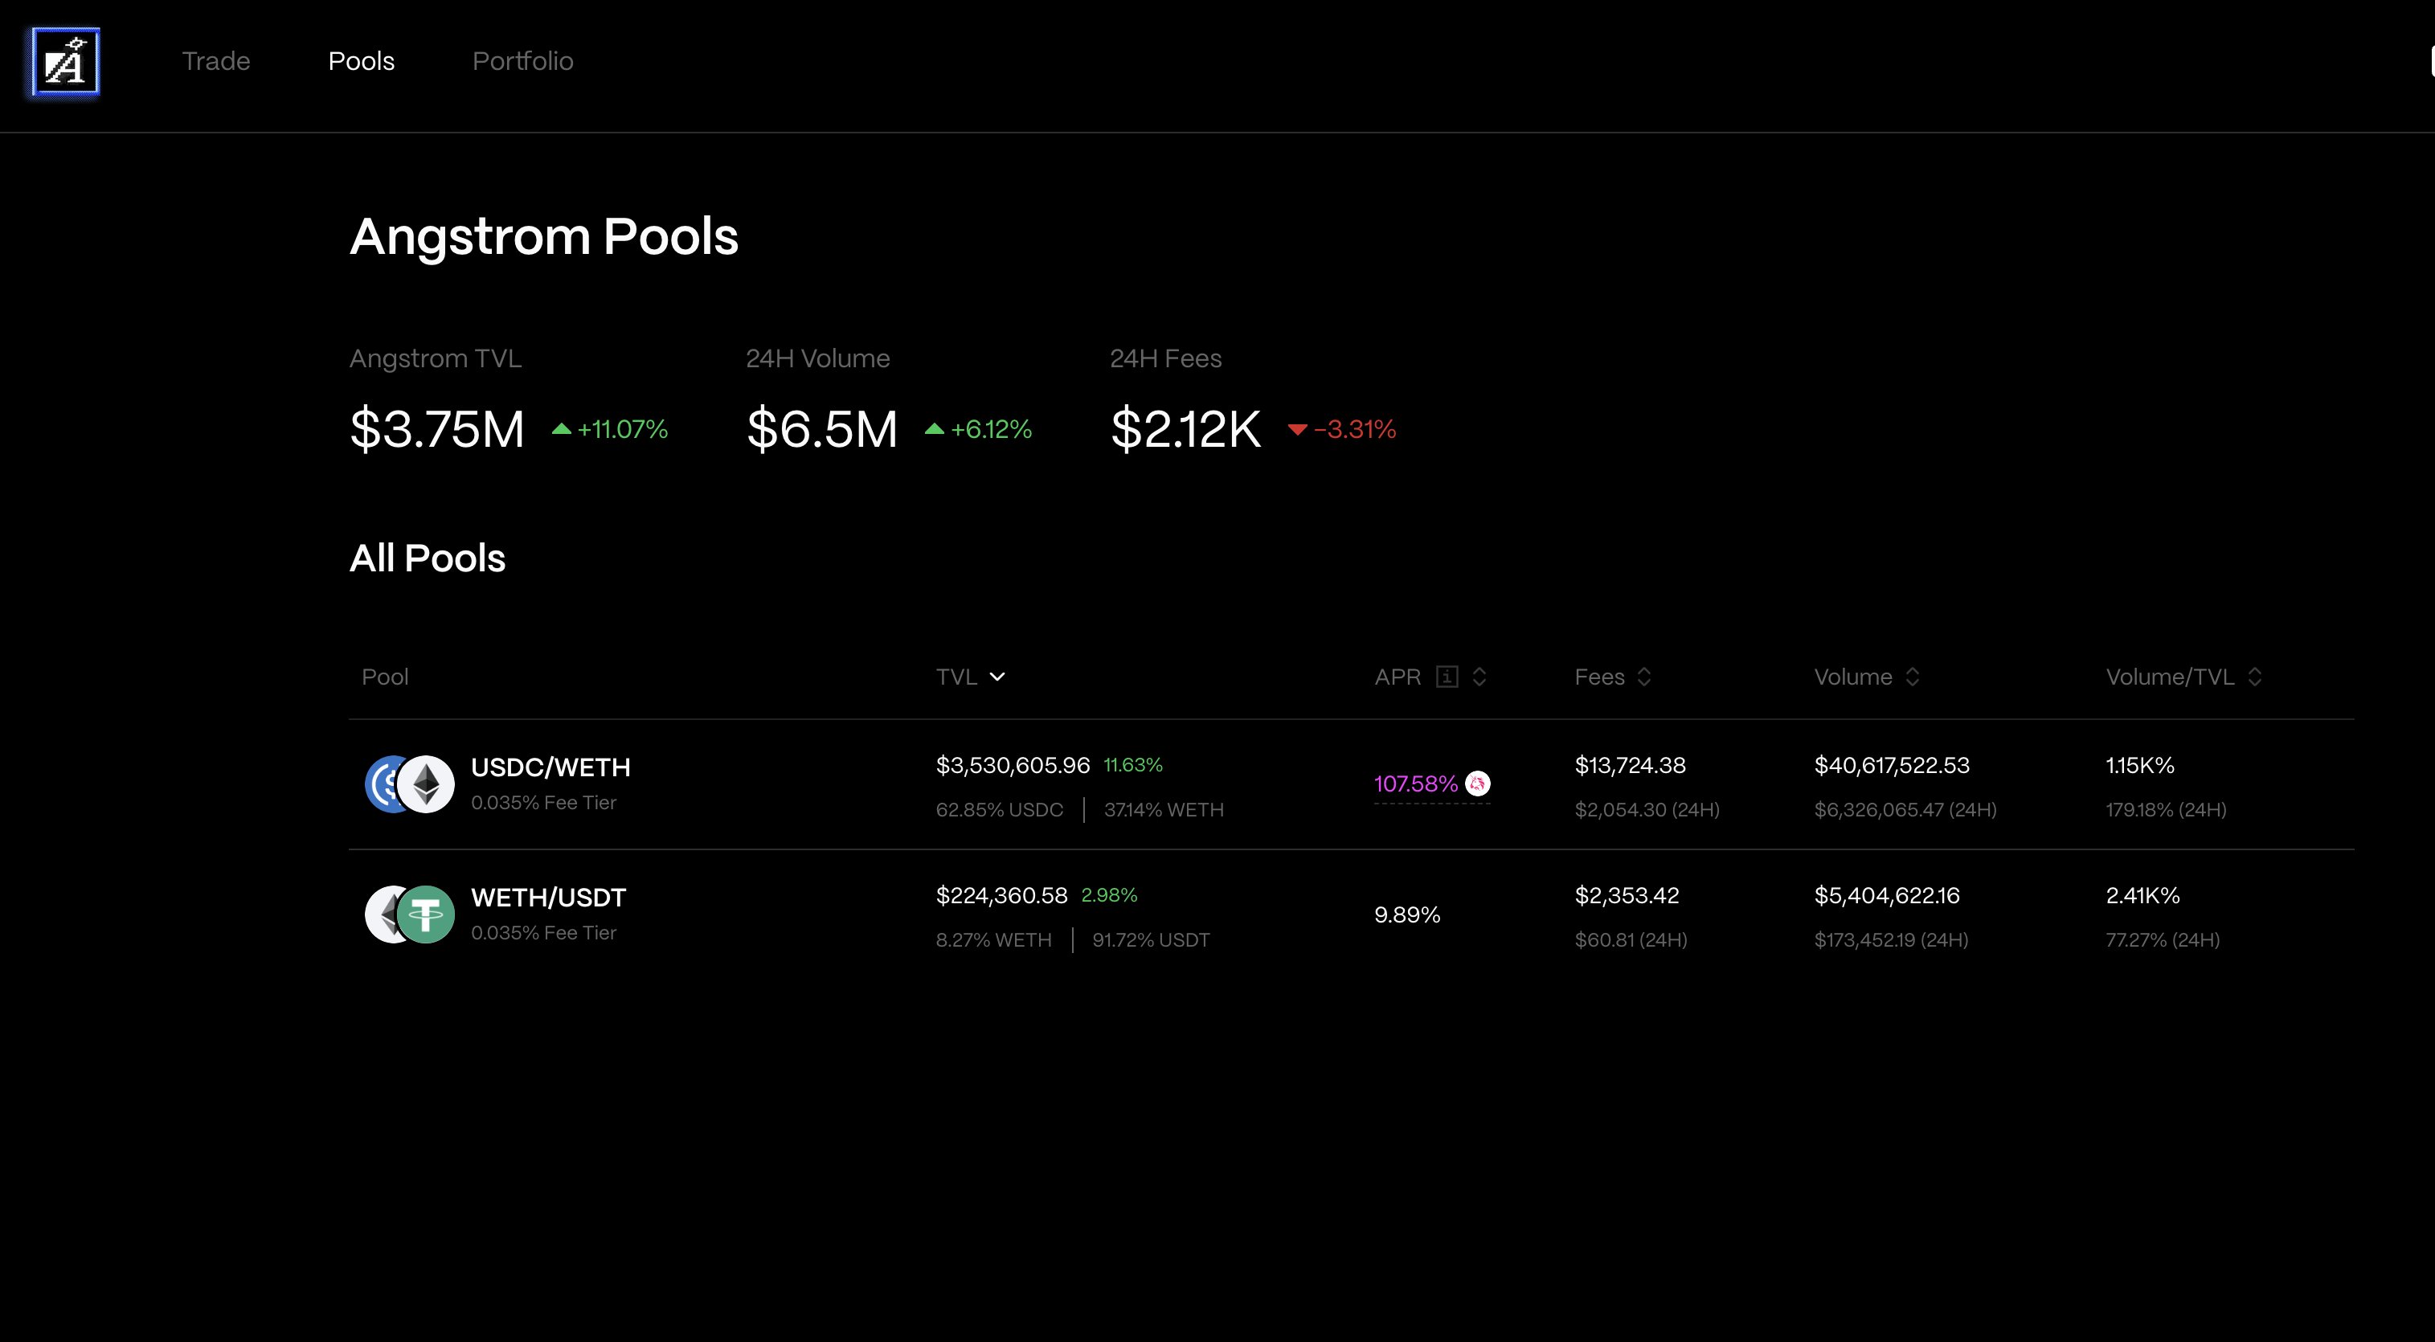This screenshot has width=2435, height=1342.
Task: Click the red down-arrow beside the 24H Fees change
Action: [x=1299, y=431]
